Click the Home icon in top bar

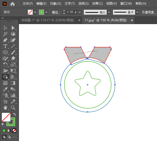click(x=12, y=4)
